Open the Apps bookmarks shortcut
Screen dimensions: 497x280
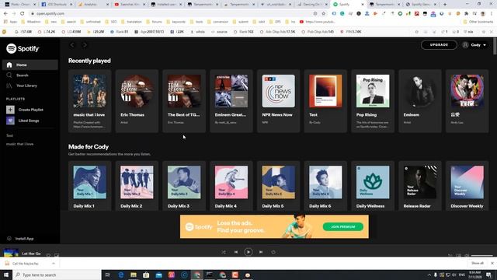pyautogui.click(x=10, y=22)
